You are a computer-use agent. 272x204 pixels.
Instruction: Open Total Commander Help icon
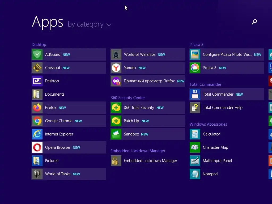click(195, 108)
